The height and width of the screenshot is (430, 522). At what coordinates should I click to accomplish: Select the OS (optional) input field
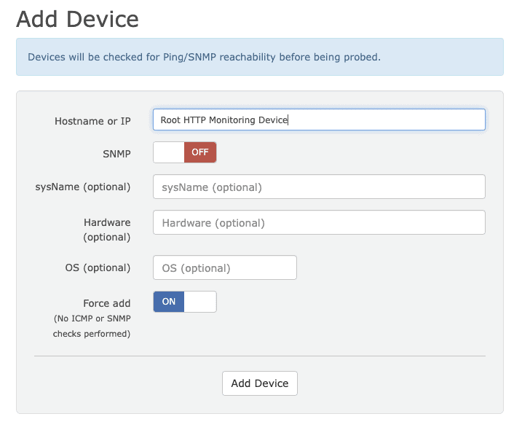225,267
